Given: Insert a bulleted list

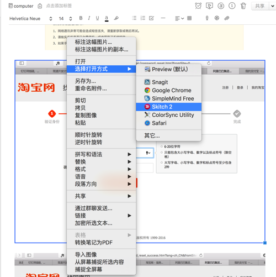Looking at the screenshot, I should [x=134, y=18].
